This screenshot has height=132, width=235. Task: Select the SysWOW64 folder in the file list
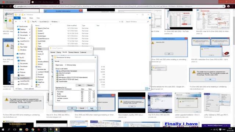[41, 41]
